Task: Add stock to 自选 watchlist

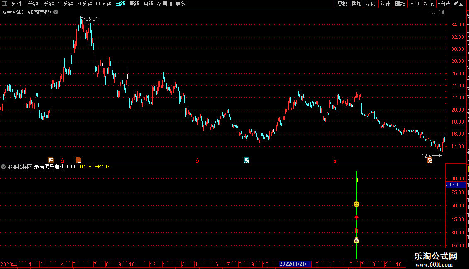Action: tap(444, 4)
